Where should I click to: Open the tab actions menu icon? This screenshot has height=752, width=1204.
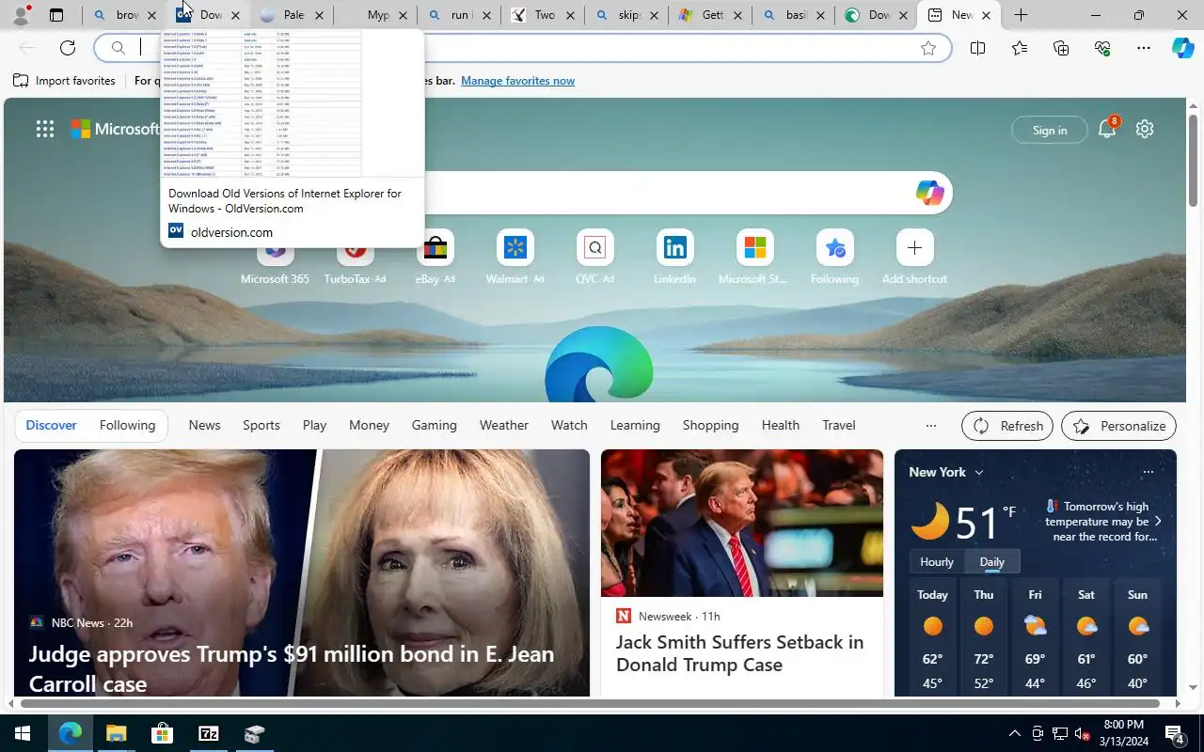pos(56,15)
